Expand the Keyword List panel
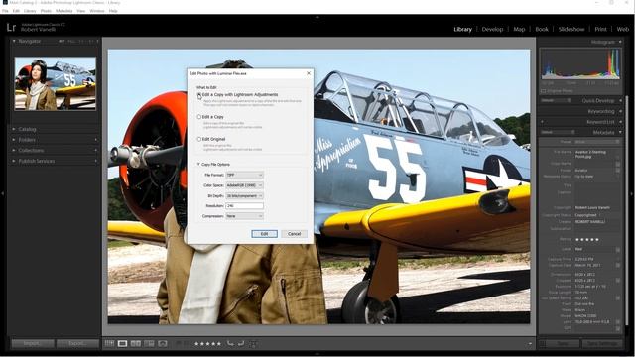 [x=620, y=122]
